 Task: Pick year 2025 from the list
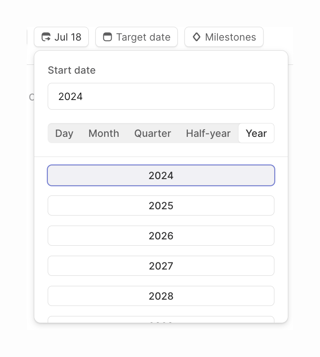pyautogui.click(x=161, y=205)
